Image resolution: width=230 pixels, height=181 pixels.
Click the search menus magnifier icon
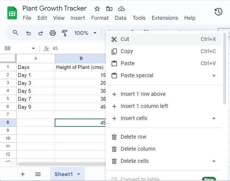coord(16,33)
